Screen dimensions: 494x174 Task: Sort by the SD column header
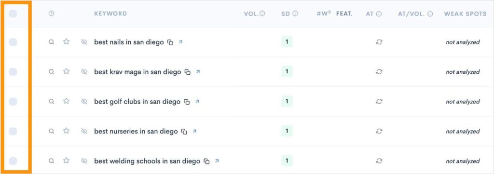[x=286, y=13]
